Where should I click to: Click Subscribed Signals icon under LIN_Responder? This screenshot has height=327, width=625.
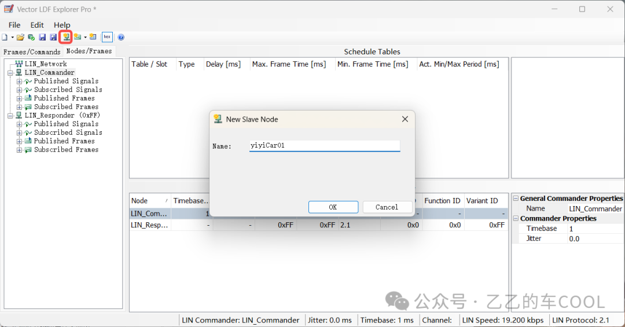28,133
